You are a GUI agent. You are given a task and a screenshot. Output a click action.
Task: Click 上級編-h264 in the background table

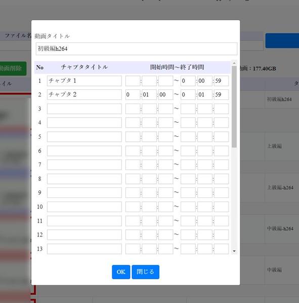click(280, 188)
